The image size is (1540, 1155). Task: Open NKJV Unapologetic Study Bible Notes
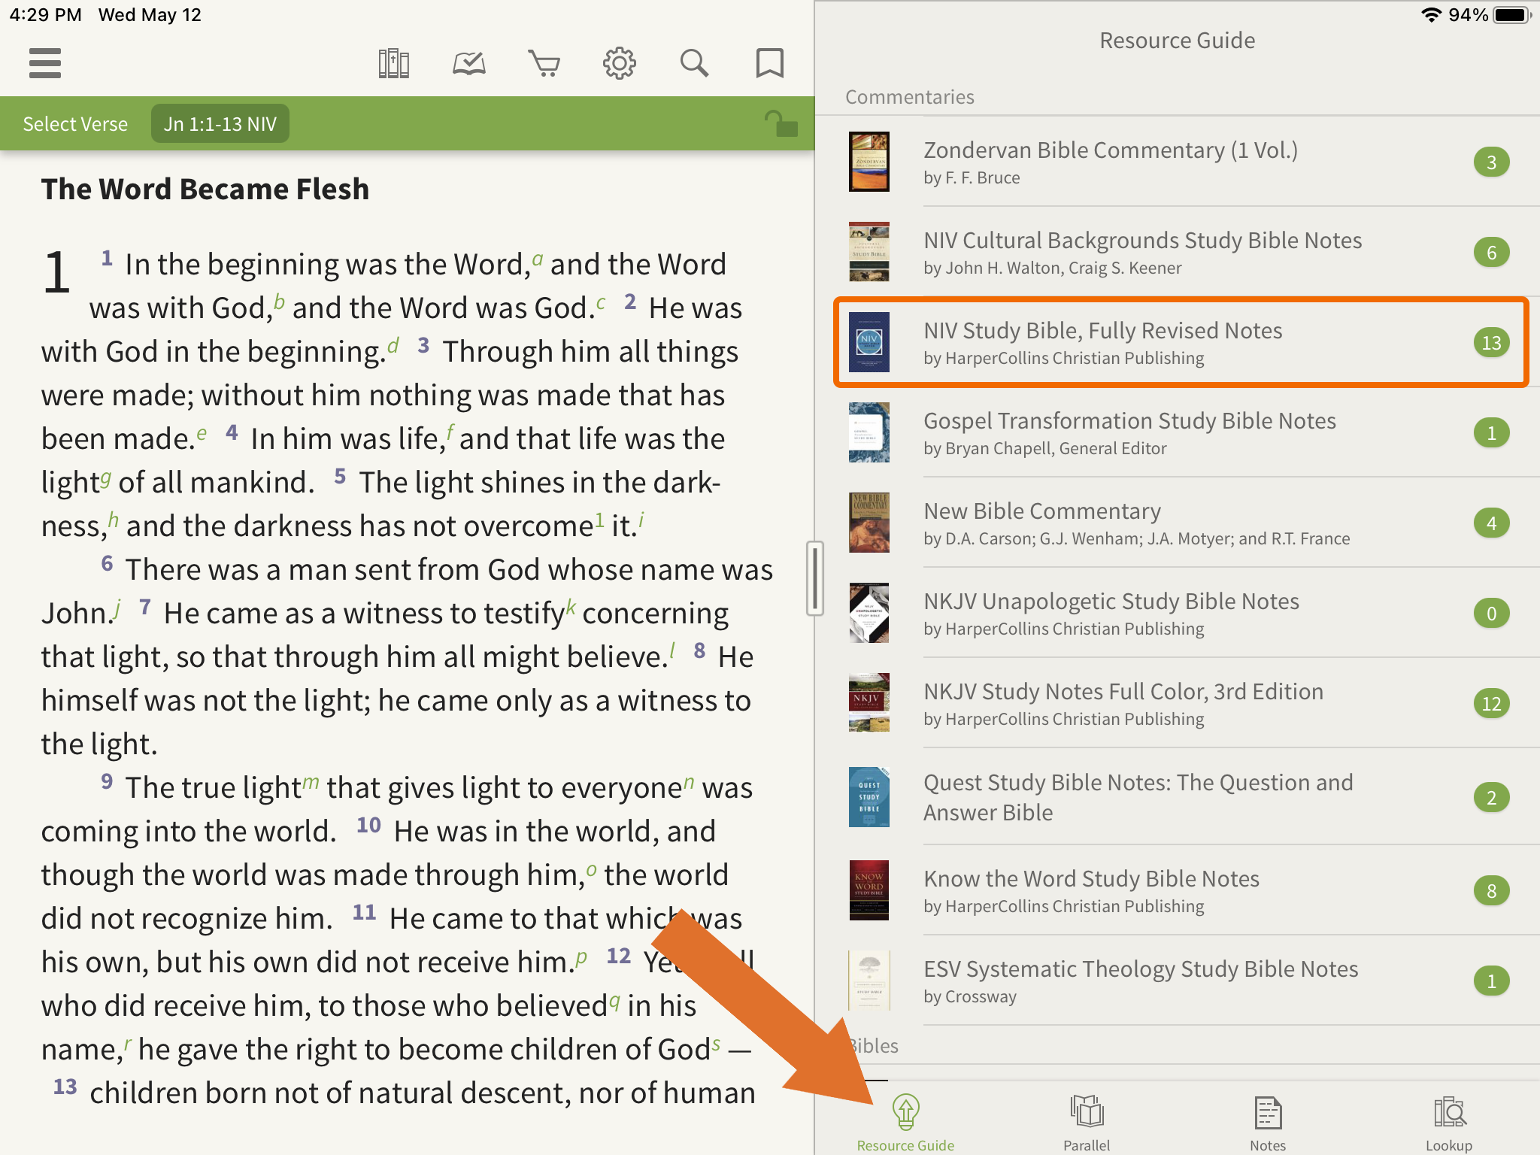pos(1178,613)
